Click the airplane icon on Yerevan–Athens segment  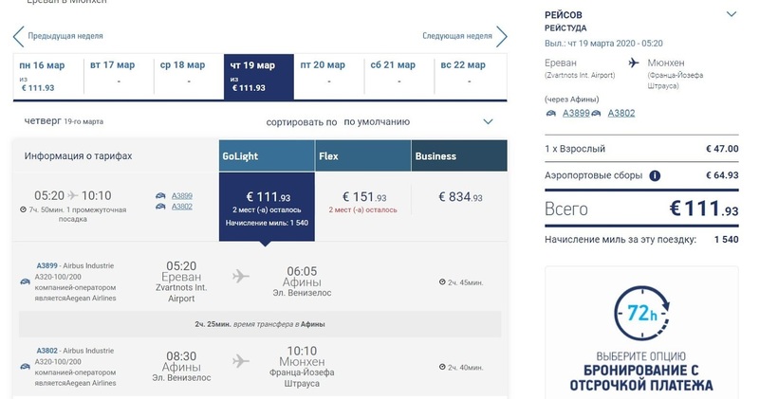(240, 276)
